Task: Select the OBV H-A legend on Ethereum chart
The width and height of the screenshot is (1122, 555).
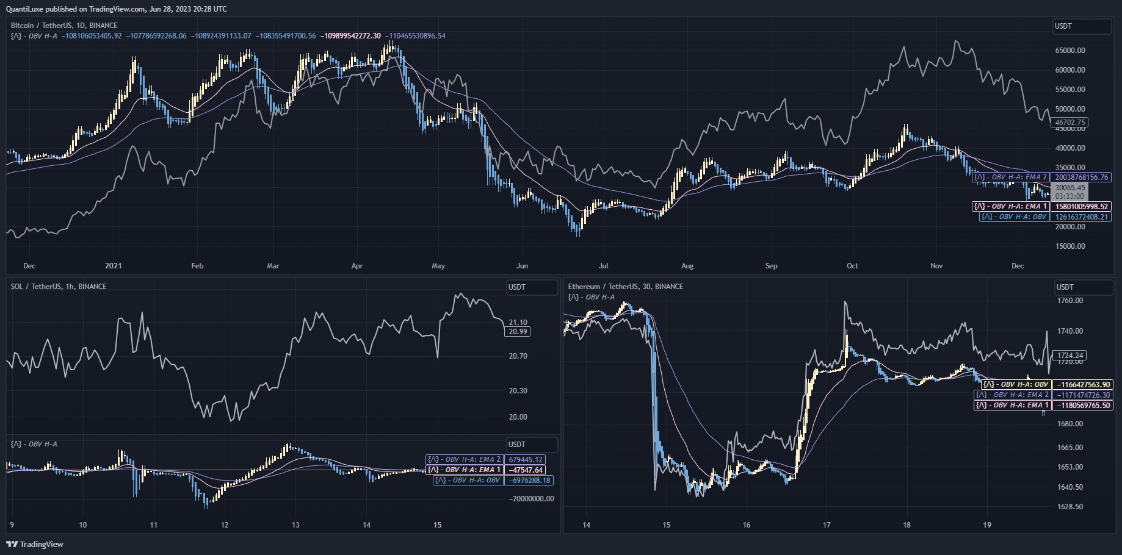Action: point(592,297)
